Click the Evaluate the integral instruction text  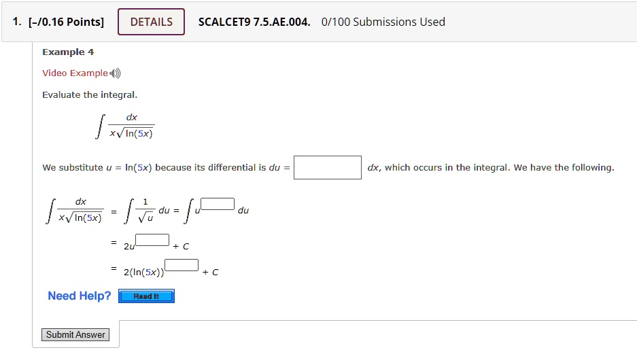[90, 94]
